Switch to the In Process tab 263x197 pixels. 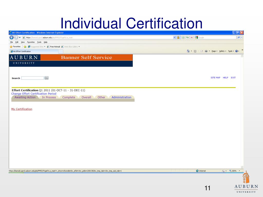49,97
